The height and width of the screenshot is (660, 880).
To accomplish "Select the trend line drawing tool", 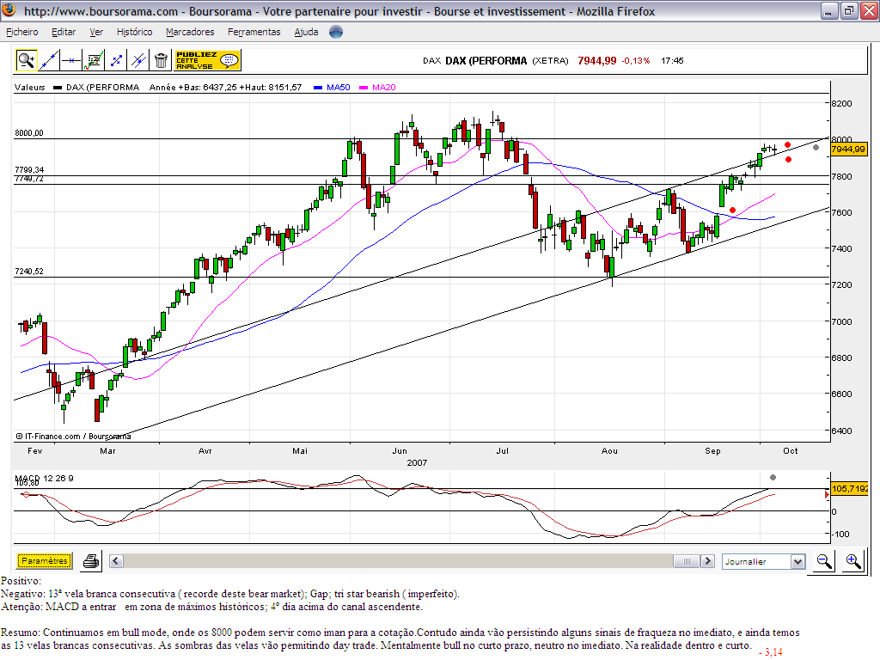I will pyautogui.click(x=49, y=60).
